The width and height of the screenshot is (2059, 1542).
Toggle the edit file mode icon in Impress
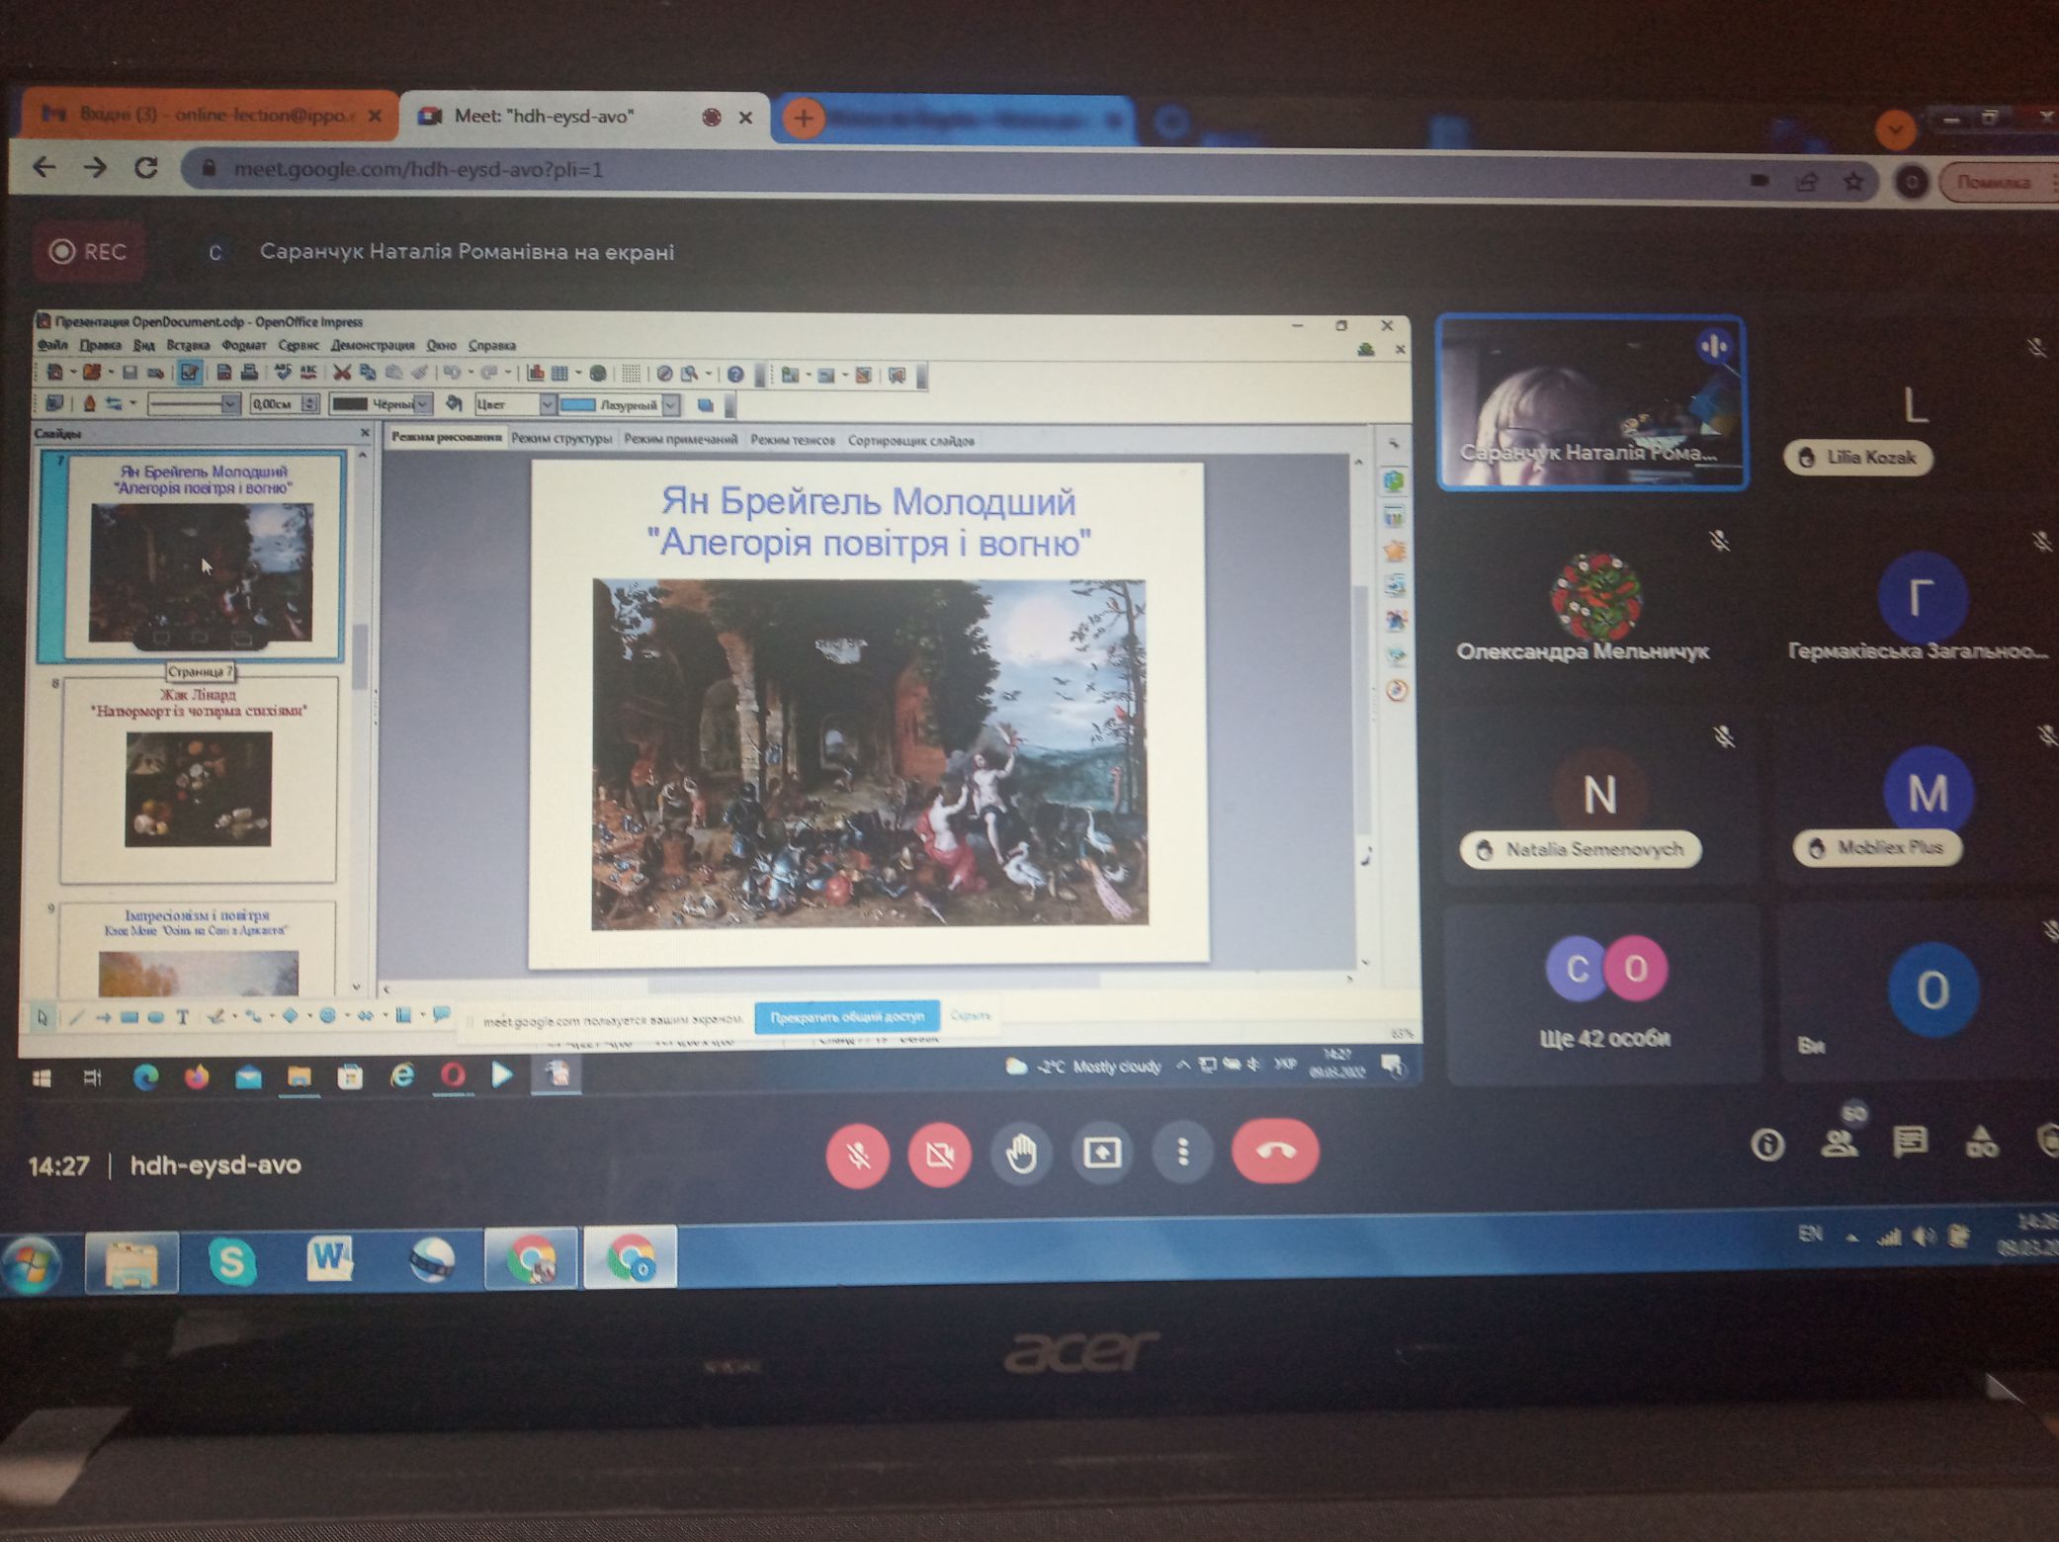[x=190, y=373]
